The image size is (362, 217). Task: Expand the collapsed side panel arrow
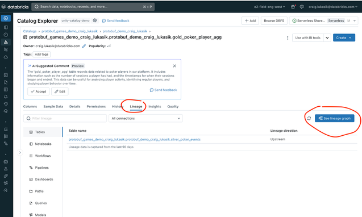20,152
